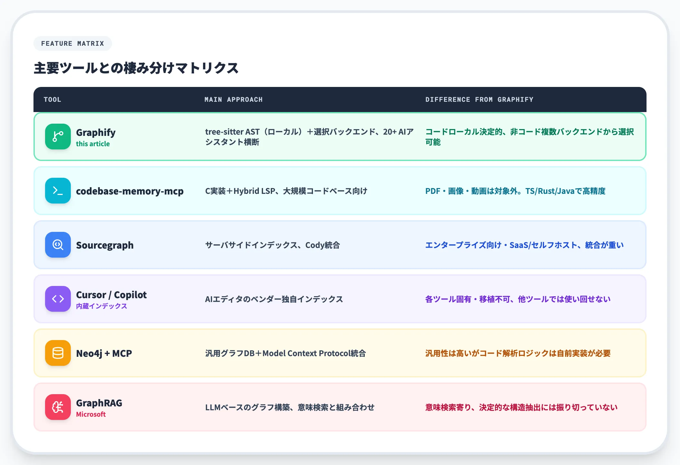Click the teal terminal icon for codebase-memory-mcp
Screen dimensions: 680x465
click(x=58, y=191)
